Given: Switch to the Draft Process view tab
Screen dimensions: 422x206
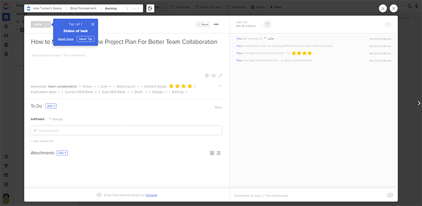Looking at the screenshot, I should pyautogui.click(x=208, y=7).
